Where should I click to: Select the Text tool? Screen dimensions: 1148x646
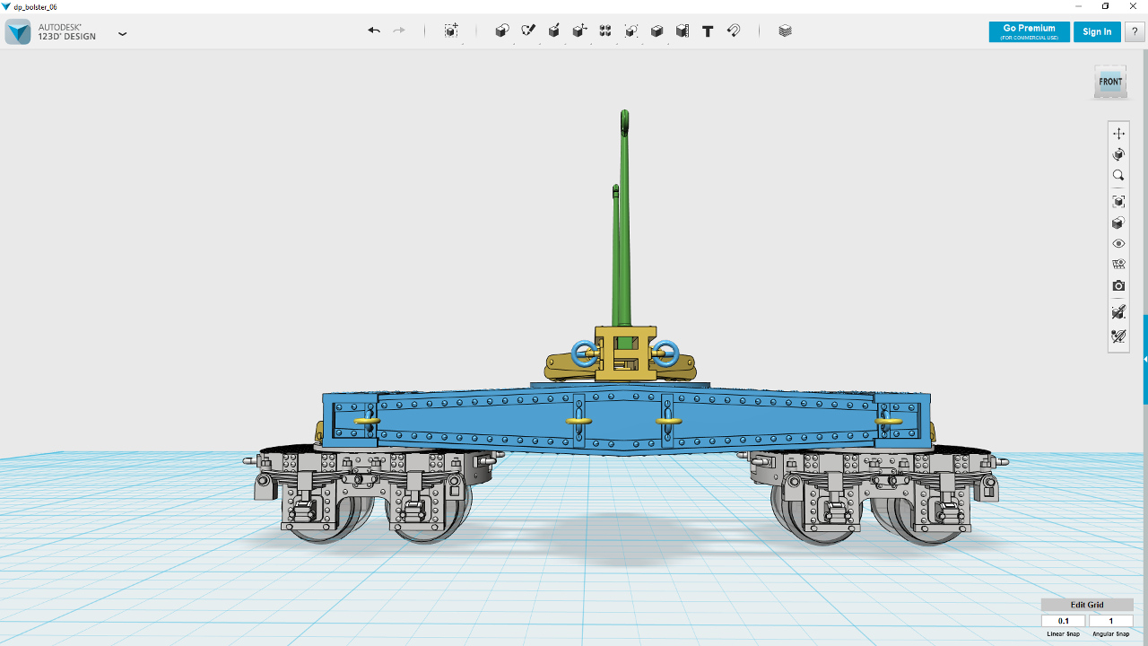pos(708,31)
